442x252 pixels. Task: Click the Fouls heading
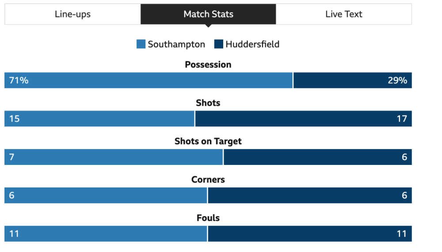tap(208, 218)
